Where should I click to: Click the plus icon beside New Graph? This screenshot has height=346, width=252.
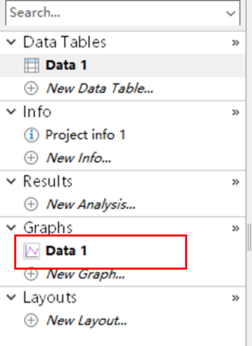(31, 274)
